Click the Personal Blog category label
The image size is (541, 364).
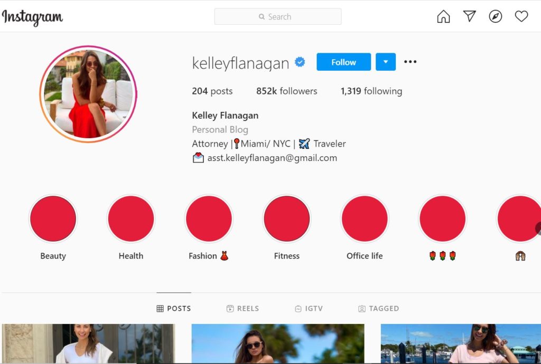click(x=220, y=129)
